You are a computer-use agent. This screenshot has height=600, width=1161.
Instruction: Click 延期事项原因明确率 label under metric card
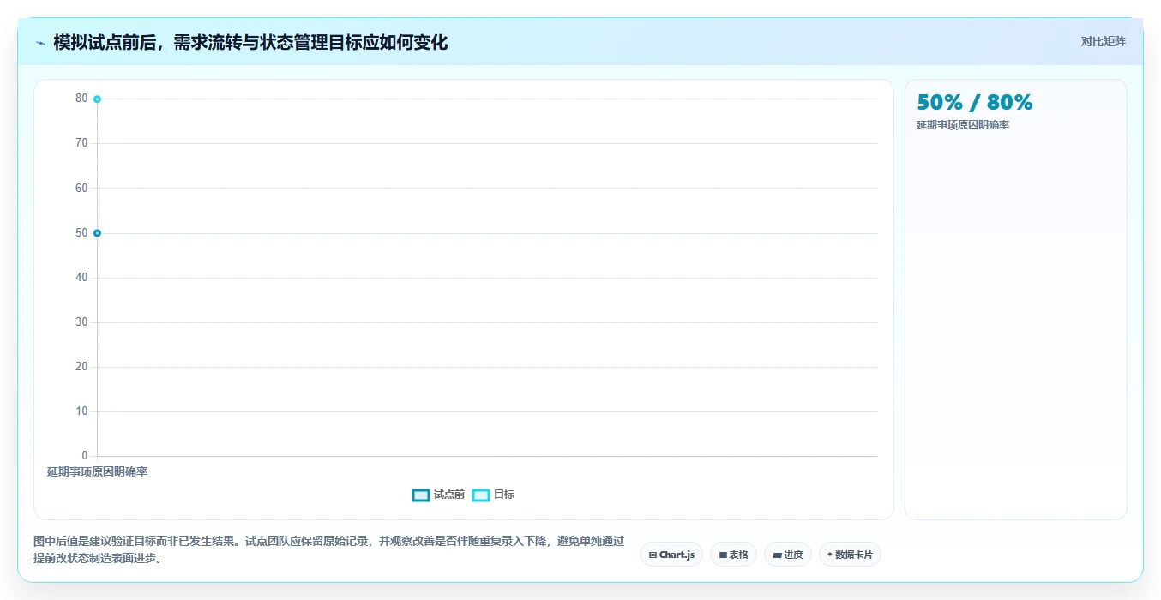[963, 125]
